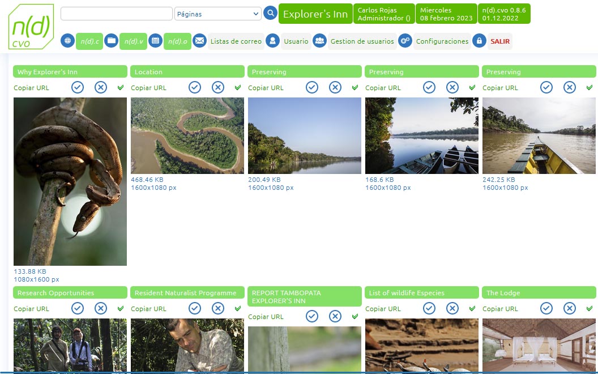Screen dimensions: 598x374
Task: Click Copiar URL on The Lodge card
Action: point(500,309)
